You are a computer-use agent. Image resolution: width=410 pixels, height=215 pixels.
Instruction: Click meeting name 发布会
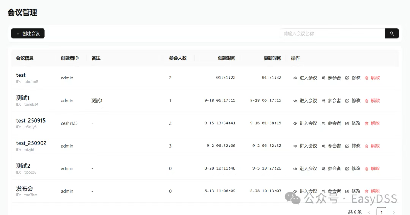[x=25, y=189]
